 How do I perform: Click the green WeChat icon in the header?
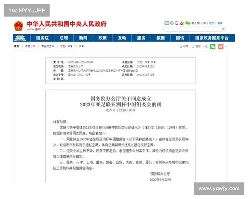(x=188, y=23)
